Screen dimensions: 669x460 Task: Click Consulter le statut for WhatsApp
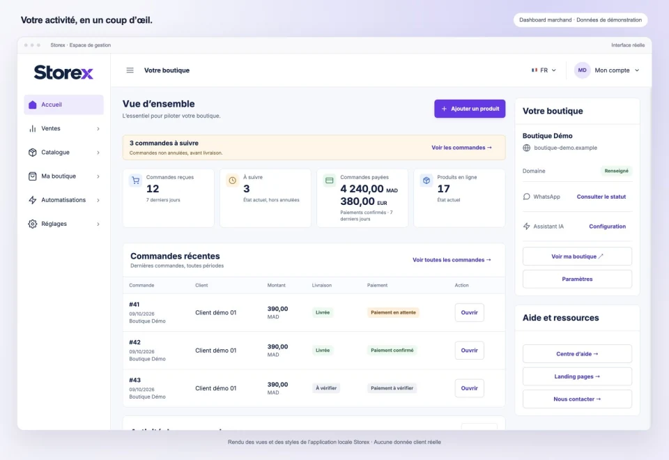point(601,197)
